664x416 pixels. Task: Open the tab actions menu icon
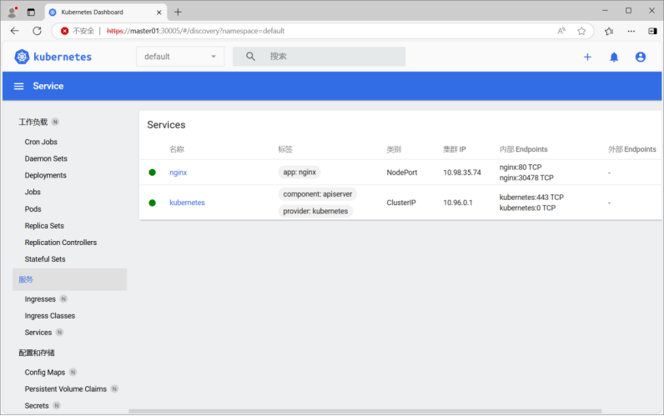(31, 13)
